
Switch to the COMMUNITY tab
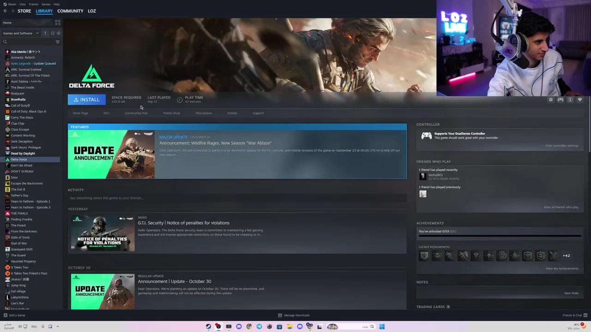(70, 11)
